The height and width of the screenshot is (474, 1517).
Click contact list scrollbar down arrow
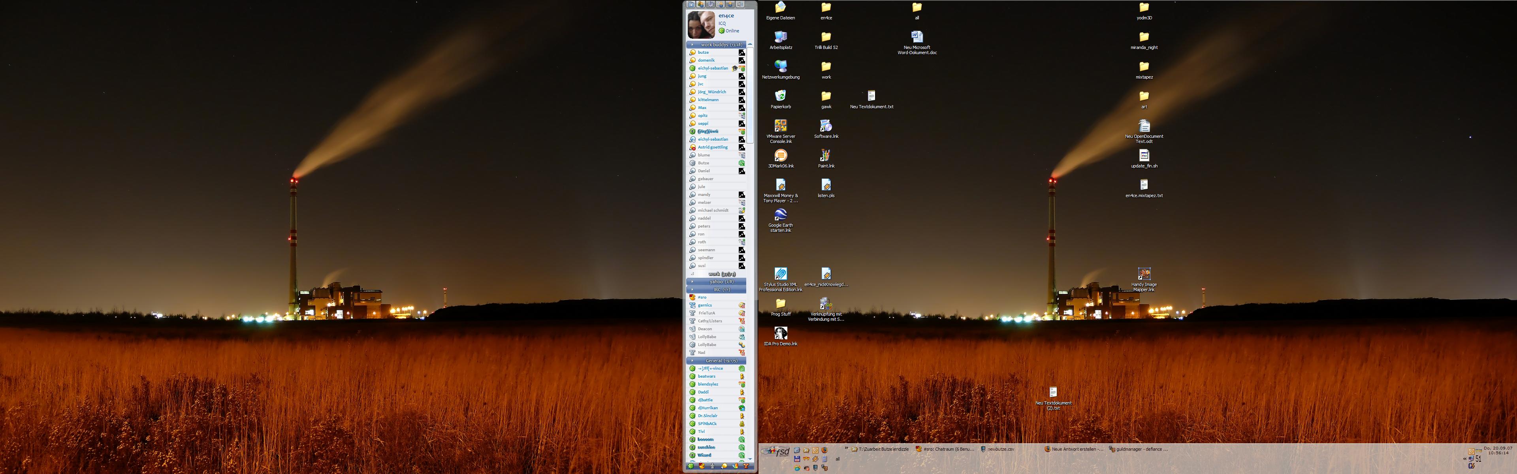click(750, 458)
